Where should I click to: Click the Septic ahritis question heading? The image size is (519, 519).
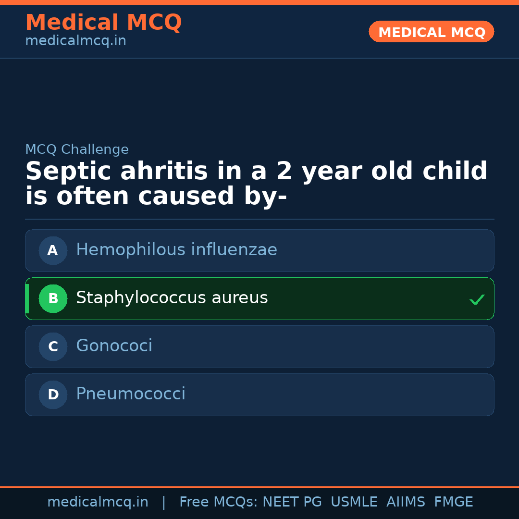pyautogui.click(x=256, y=184)
